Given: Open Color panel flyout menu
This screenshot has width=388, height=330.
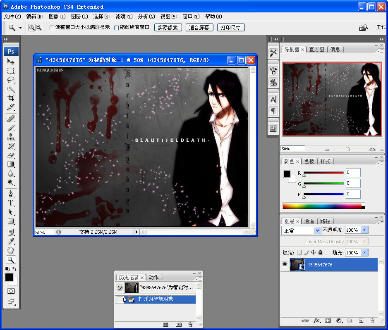Looking at the screenshot, I should 381,163.
